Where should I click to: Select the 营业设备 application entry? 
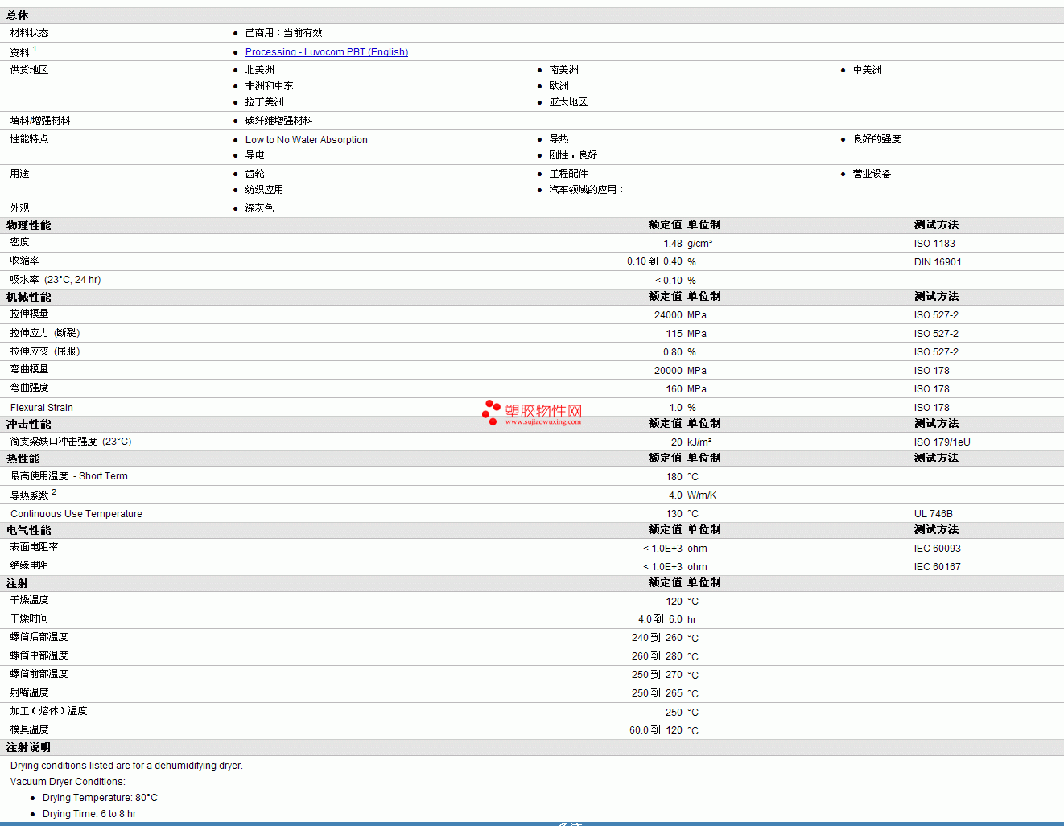click(872, 174)
